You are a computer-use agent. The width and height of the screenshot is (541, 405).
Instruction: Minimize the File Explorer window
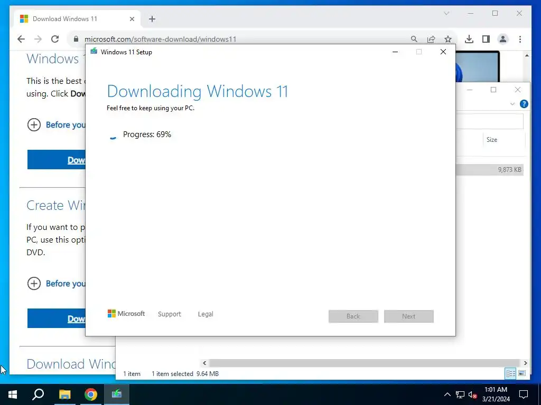470,90
